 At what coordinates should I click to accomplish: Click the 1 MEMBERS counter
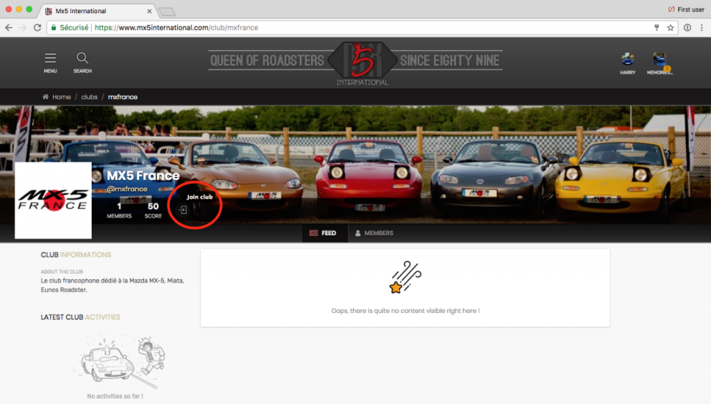coord(119,210)
